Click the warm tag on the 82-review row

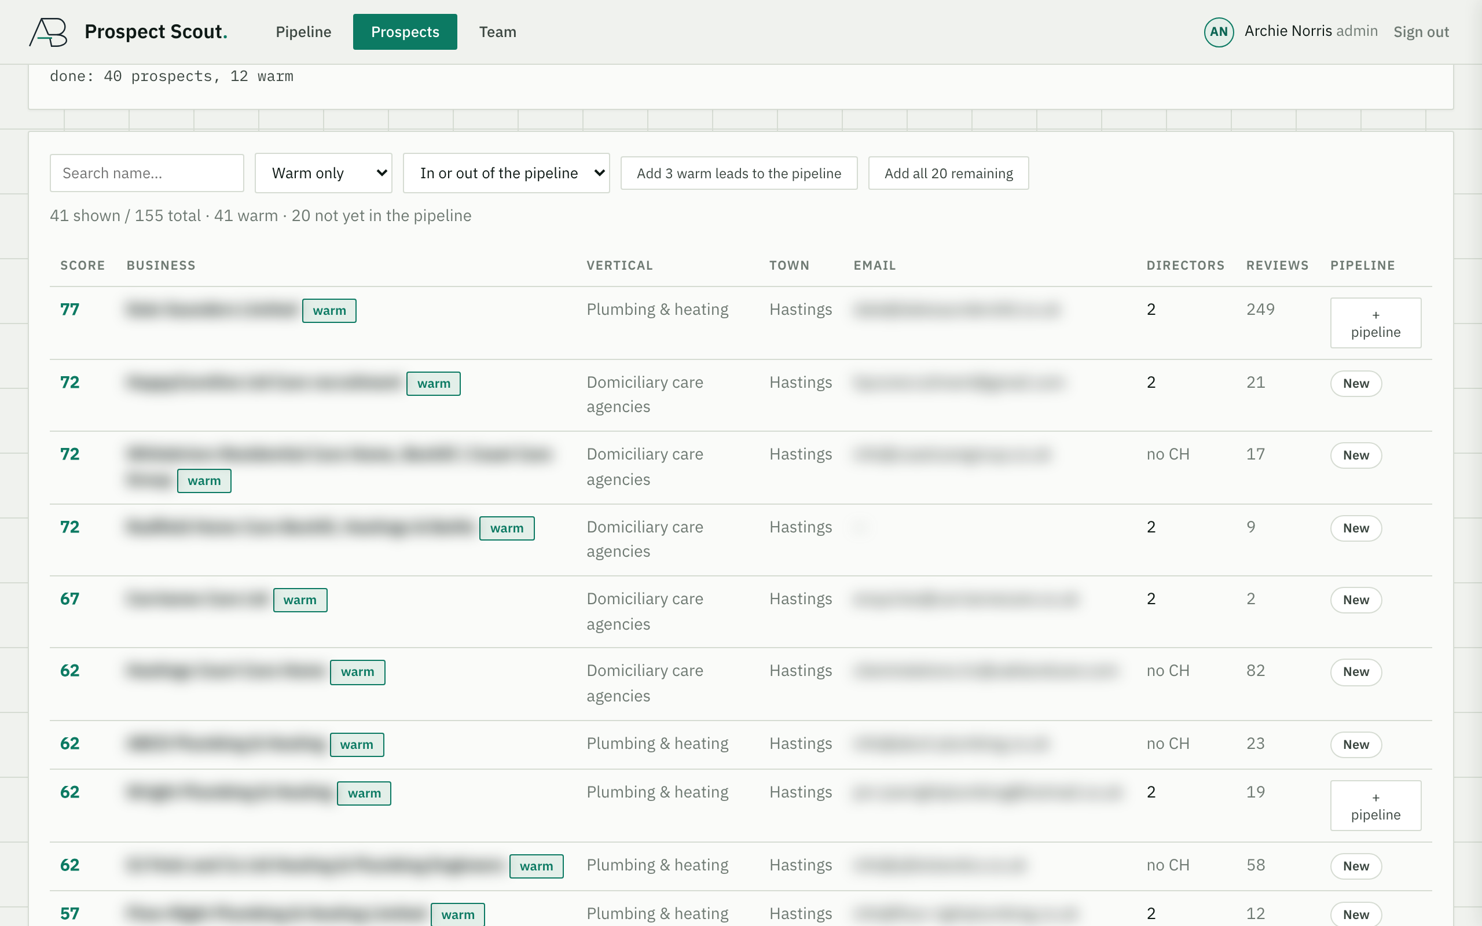click(357, 672)
